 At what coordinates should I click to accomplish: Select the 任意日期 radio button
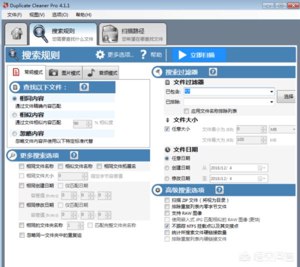tap(167, 158)
